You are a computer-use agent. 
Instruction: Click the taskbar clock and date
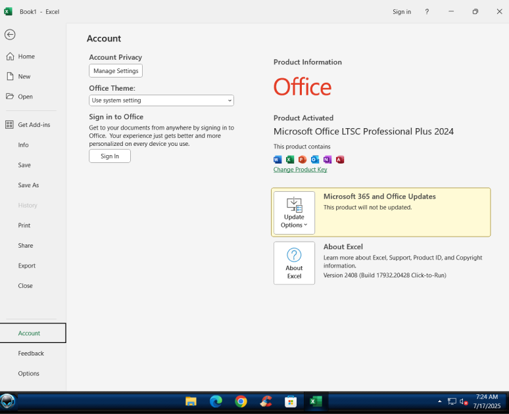point(487,402)
